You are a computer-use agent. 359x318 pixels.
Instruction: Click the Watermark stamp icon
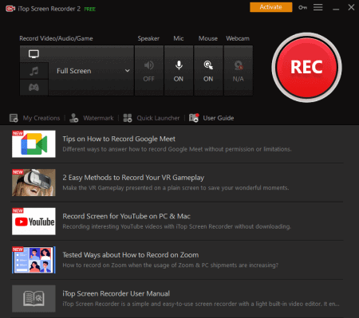[x=73, y=118]
